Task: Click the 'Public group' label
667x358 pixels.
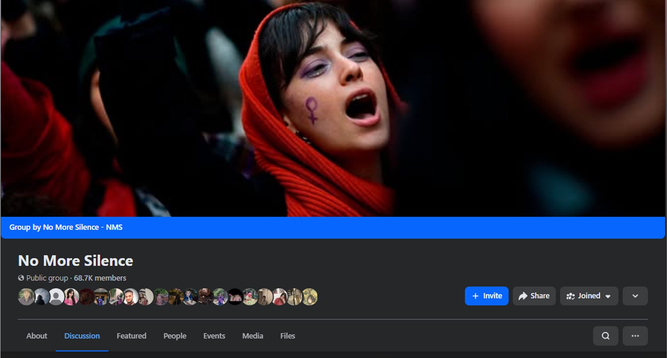Action: click(47, 278)
